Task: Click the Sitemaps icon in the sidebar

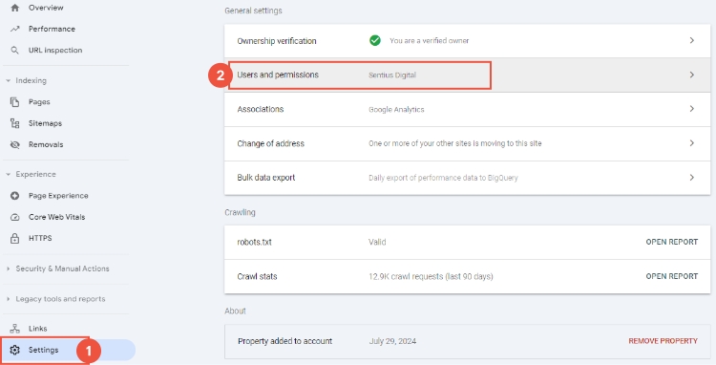Action: pos(15,123)
